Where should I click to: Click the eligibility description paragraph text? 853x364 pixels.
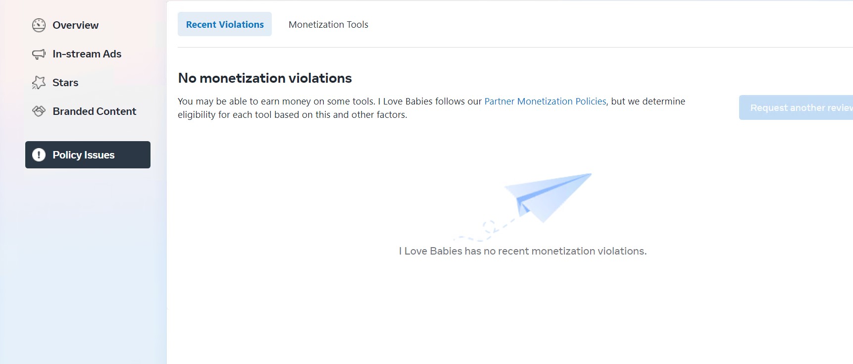click(x=292, y=114)
